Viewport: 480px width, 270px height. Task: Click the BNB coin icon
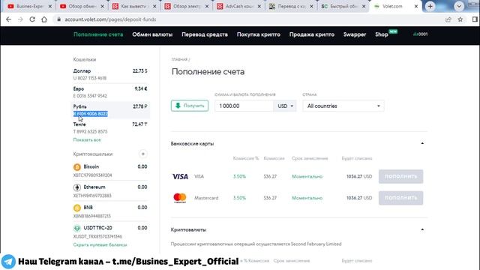click(x=77, y=208)
